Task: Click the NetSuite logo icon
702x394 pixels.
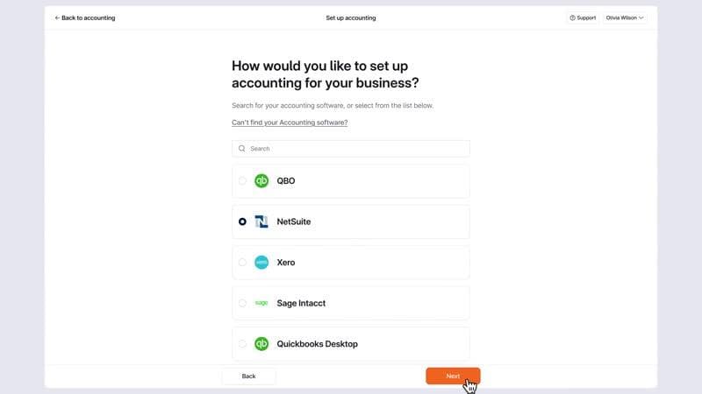Action: [x=261, y=222]
